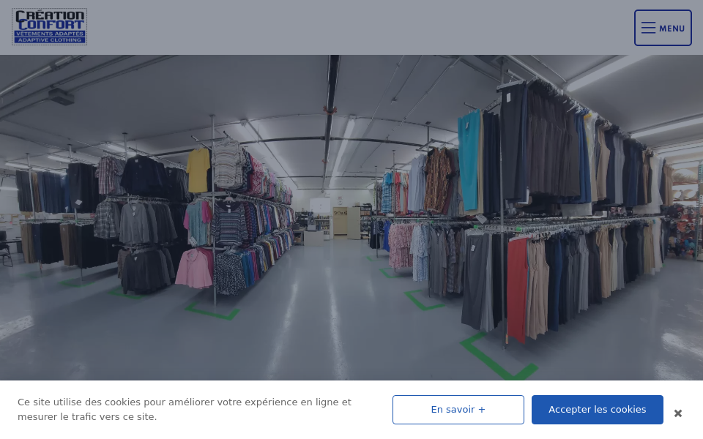Screen dimensions: 703x439
Task: Click the brown patterned shirt hanging up
Action: pyautogui.click(x=439, y=179)
